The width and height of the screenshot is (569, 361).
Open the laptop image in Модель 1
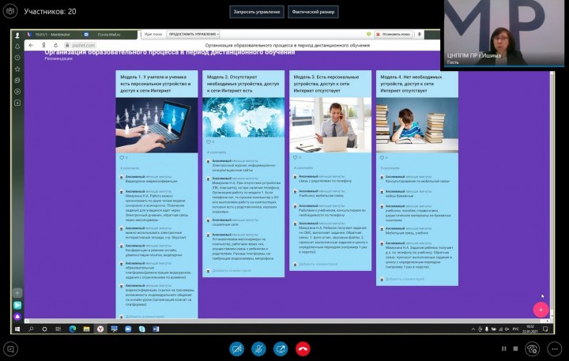tap(156, 124)
